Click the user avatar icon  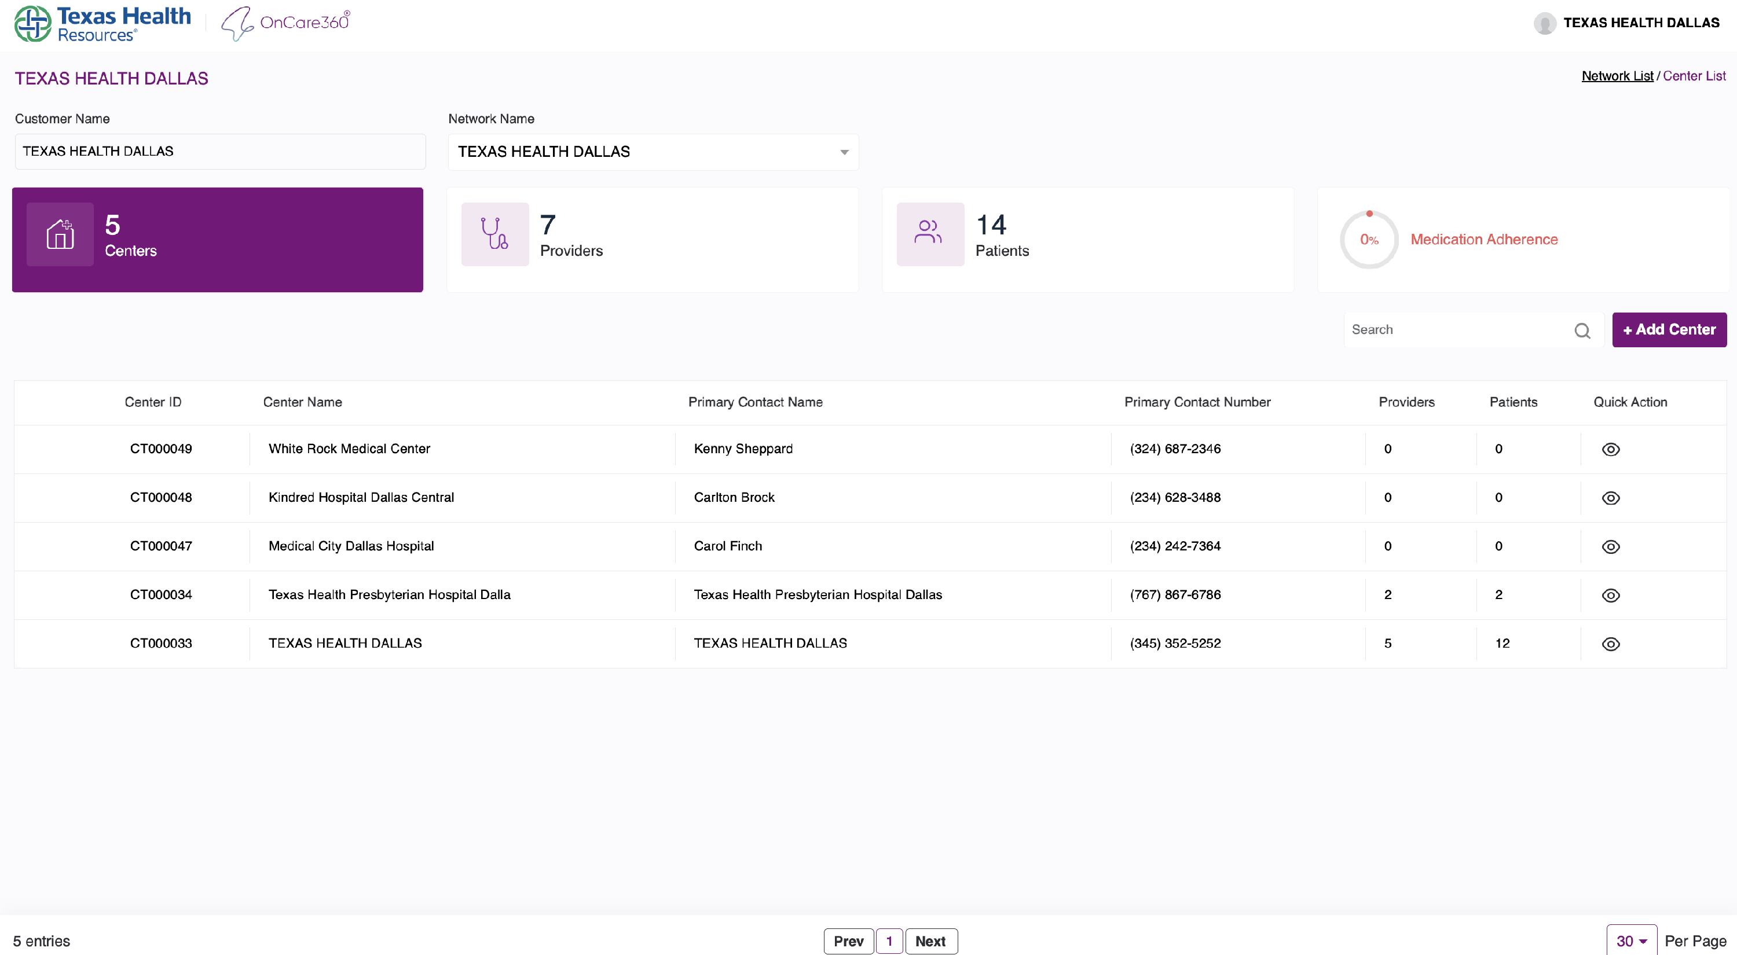1544,23
